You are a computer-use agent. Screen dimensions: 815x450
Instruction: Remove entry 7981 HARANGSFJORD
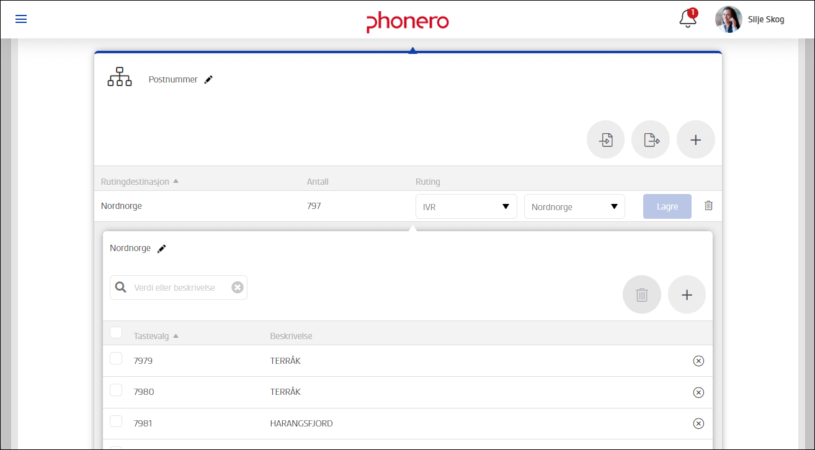pyautogui.click(x=698, y=423)
